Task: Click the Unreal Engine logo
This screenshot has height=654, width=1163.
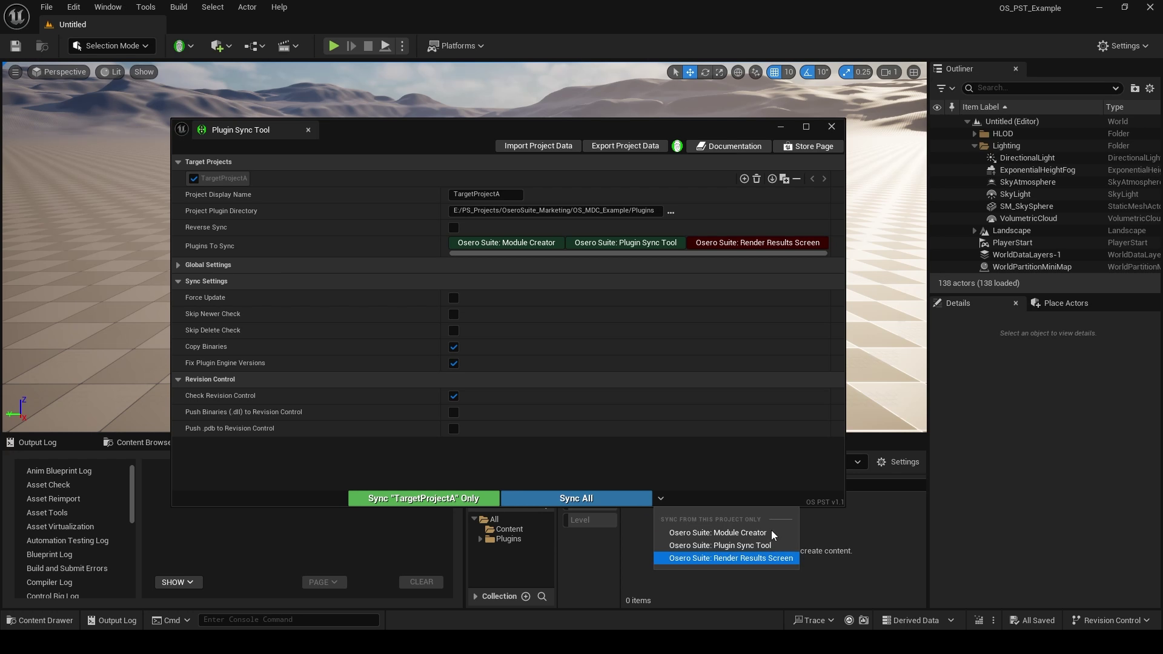Action: pyautogui.click(x=16, y=16)
